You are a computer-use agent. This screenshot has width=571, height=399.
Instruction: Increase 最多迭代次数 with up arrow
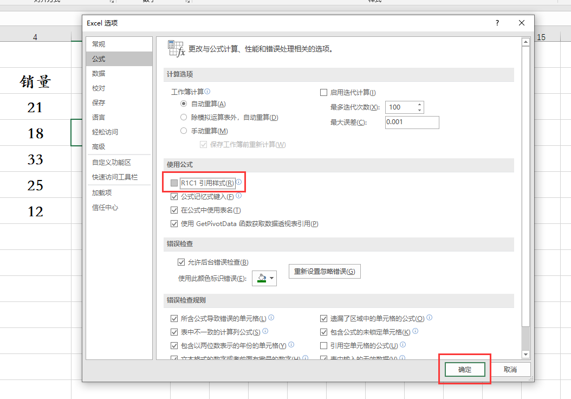tap(420, 104)
